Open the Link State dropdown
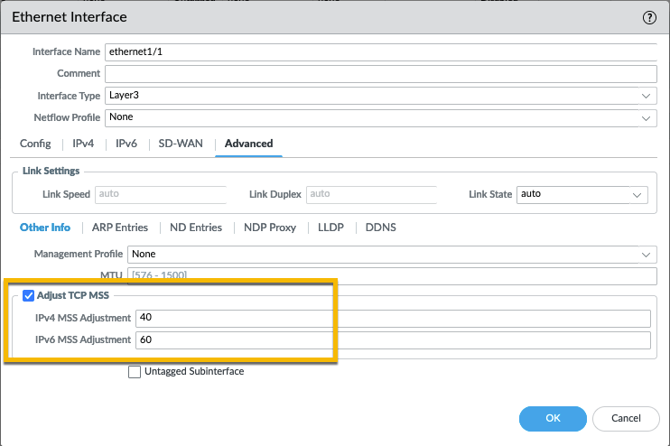This screenshot has width=670, height=446. pos(582,194)
